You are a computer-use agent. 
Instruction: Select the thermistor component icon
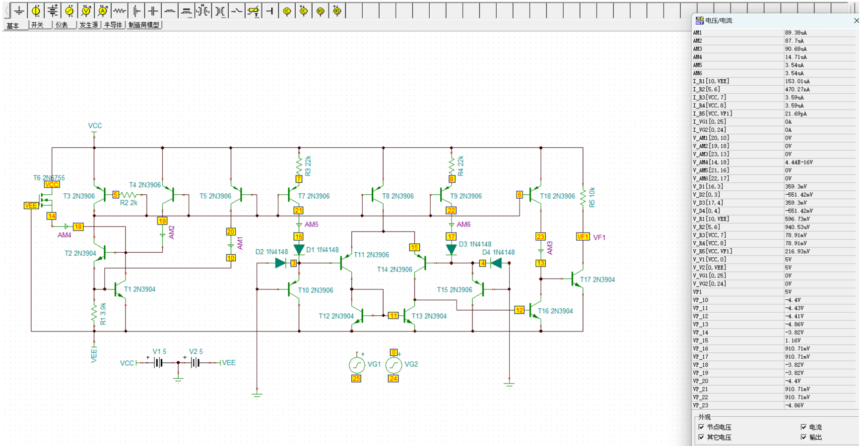(x=253, y=10)
